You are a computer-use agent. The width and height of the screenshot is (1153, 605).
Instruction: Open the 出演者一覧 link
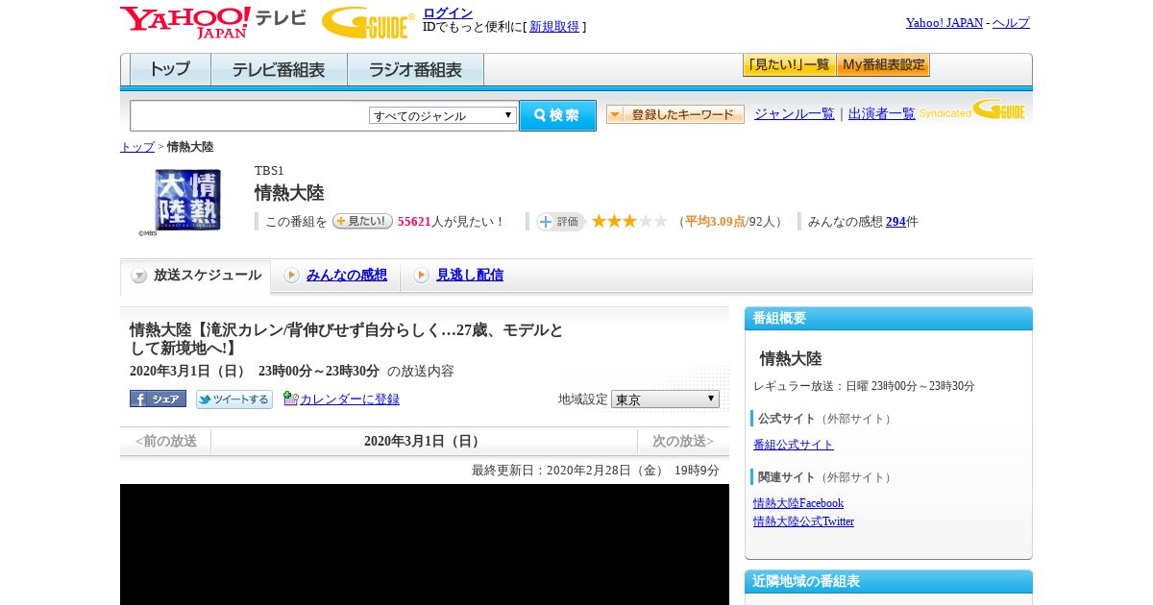[x=882, y=114]
